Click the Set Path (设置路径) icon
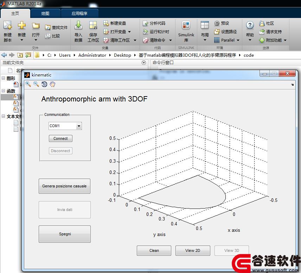Viewport: 301px width, 273px height. 217,32
